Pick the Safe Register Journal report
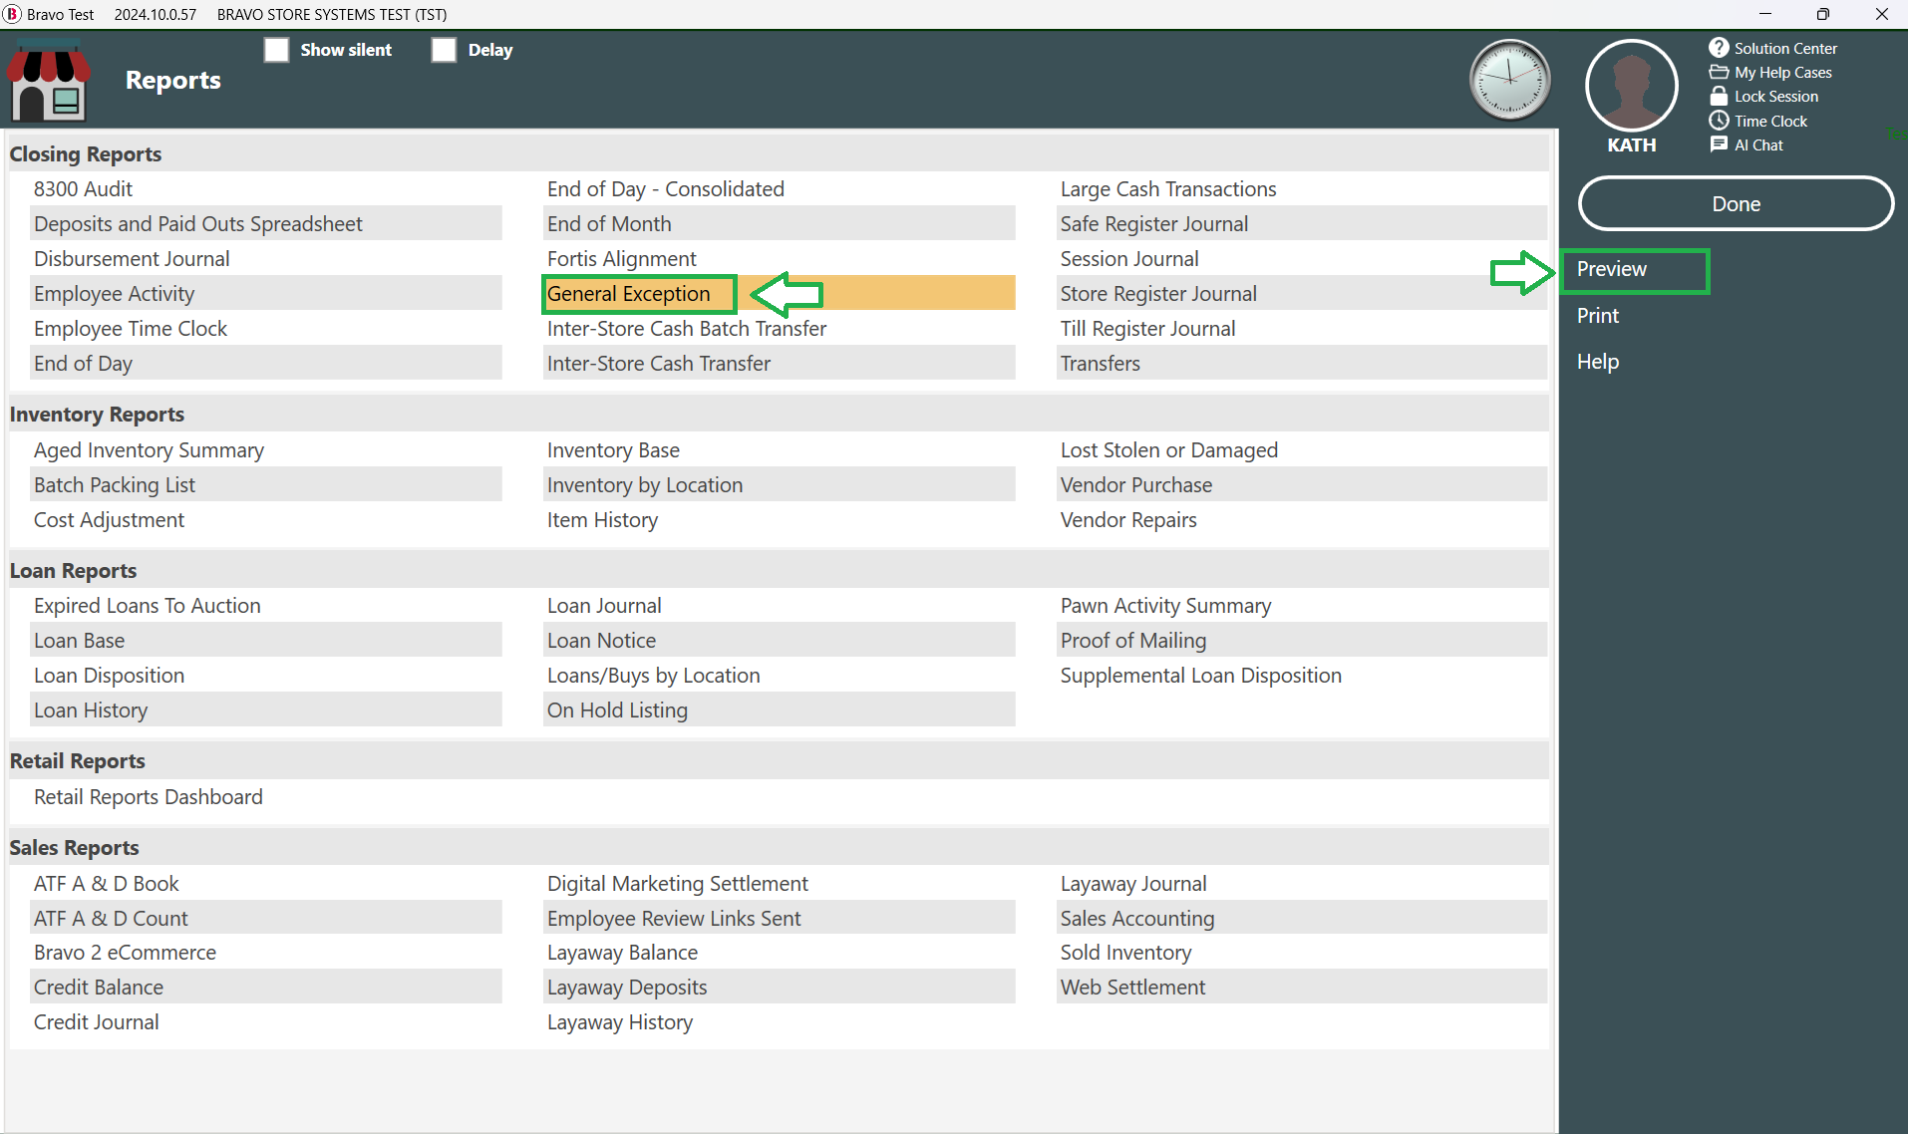Viewport: 1908px width, 1134px height. [x=1302, y=223]
